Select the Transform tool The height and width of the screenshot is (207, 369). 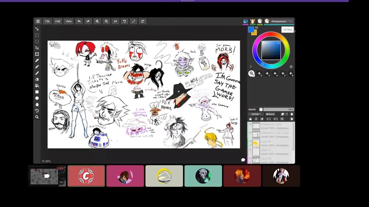(37, 54)
